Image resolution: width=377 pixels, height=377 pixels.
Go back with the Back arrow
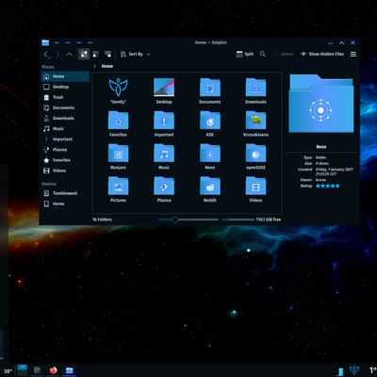click(46, 55)
